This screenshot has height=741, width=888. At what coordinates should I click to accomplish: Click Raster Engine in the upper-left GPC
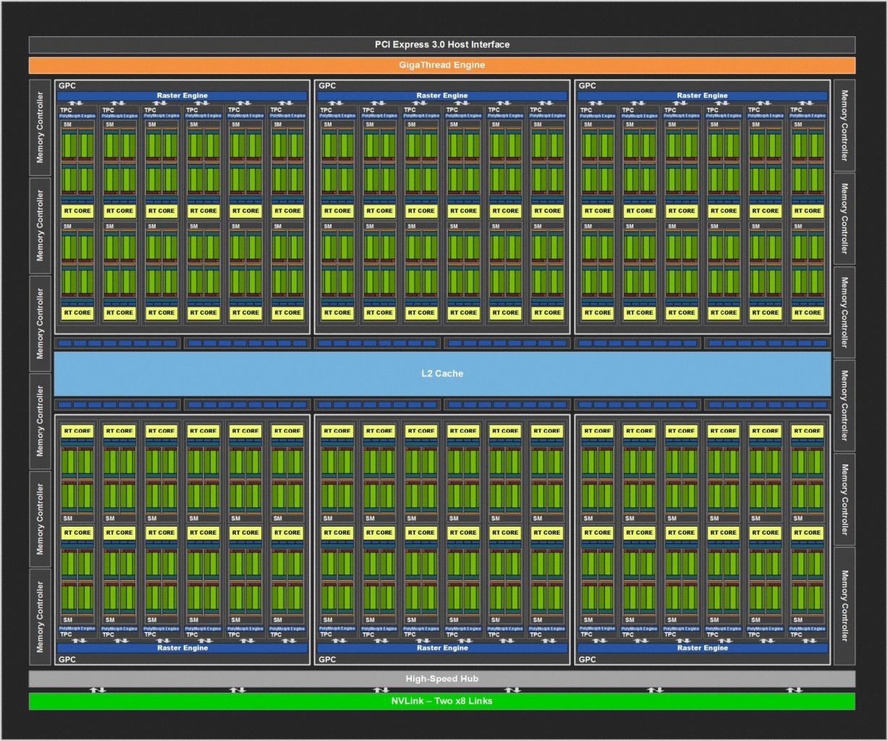[x=182, y=96]
